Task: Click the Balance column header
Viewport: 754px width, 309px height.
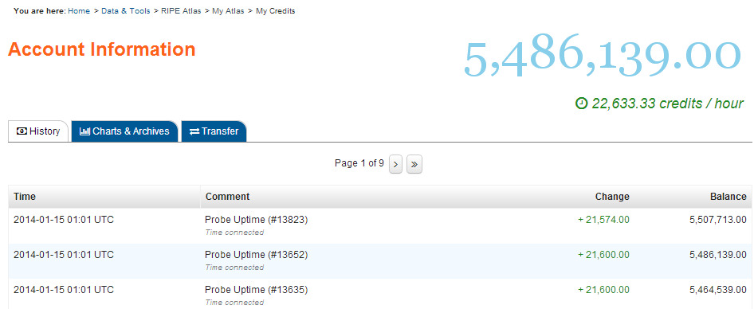Action: (x=728, y=197)
